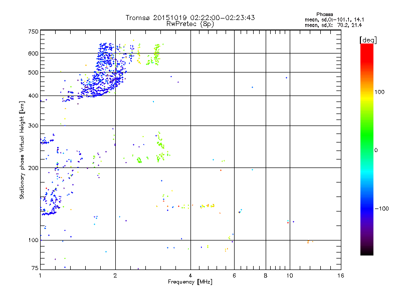Click the x-axis label '16'
Screen dimensions: 401x300
[341, 275]
